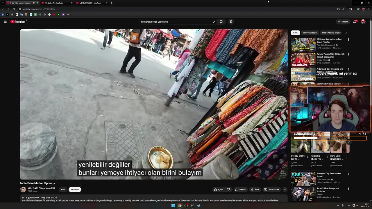Send thanks with Teşekkürler button
The height and width of the screenshot is (209, 372).
coord(271,190)
